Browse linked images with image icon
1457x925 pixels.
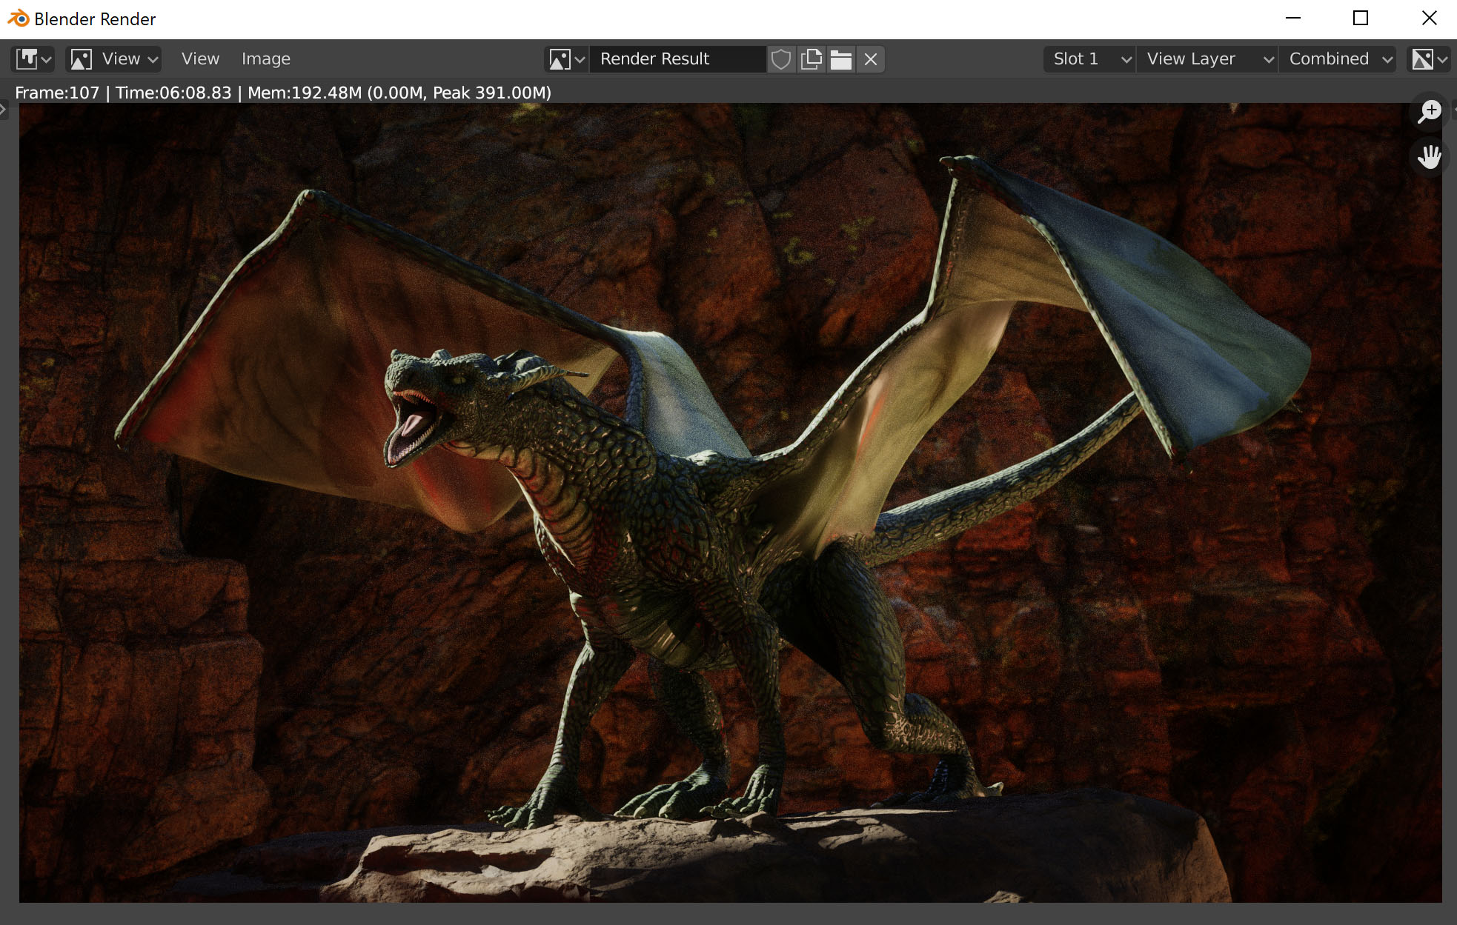[566, 59]
